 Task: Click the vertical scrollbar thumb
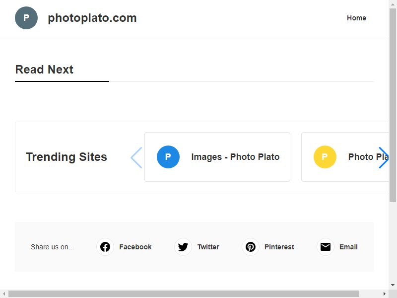[x=393, y=105]
